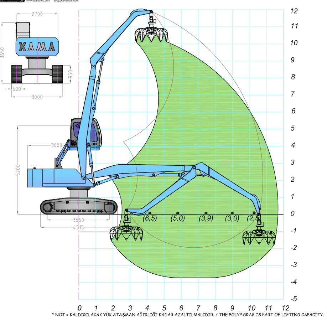This screenshot has width=327, height=320.
Task: Click the English note about polyp grab capacity
Action: (271, 315)
